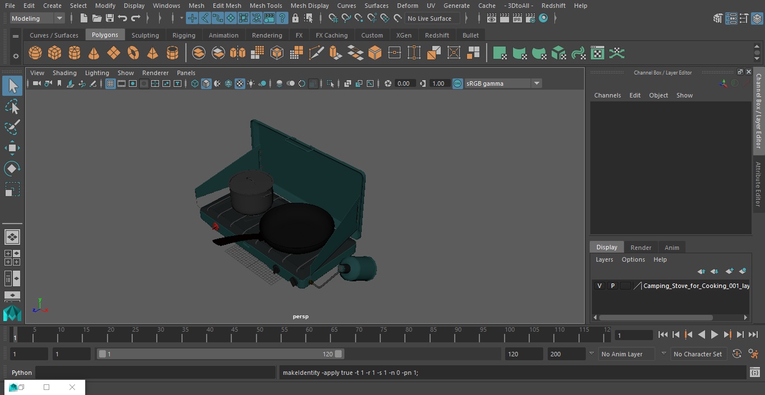Open the No Character Set dropdown

point(698,354)
